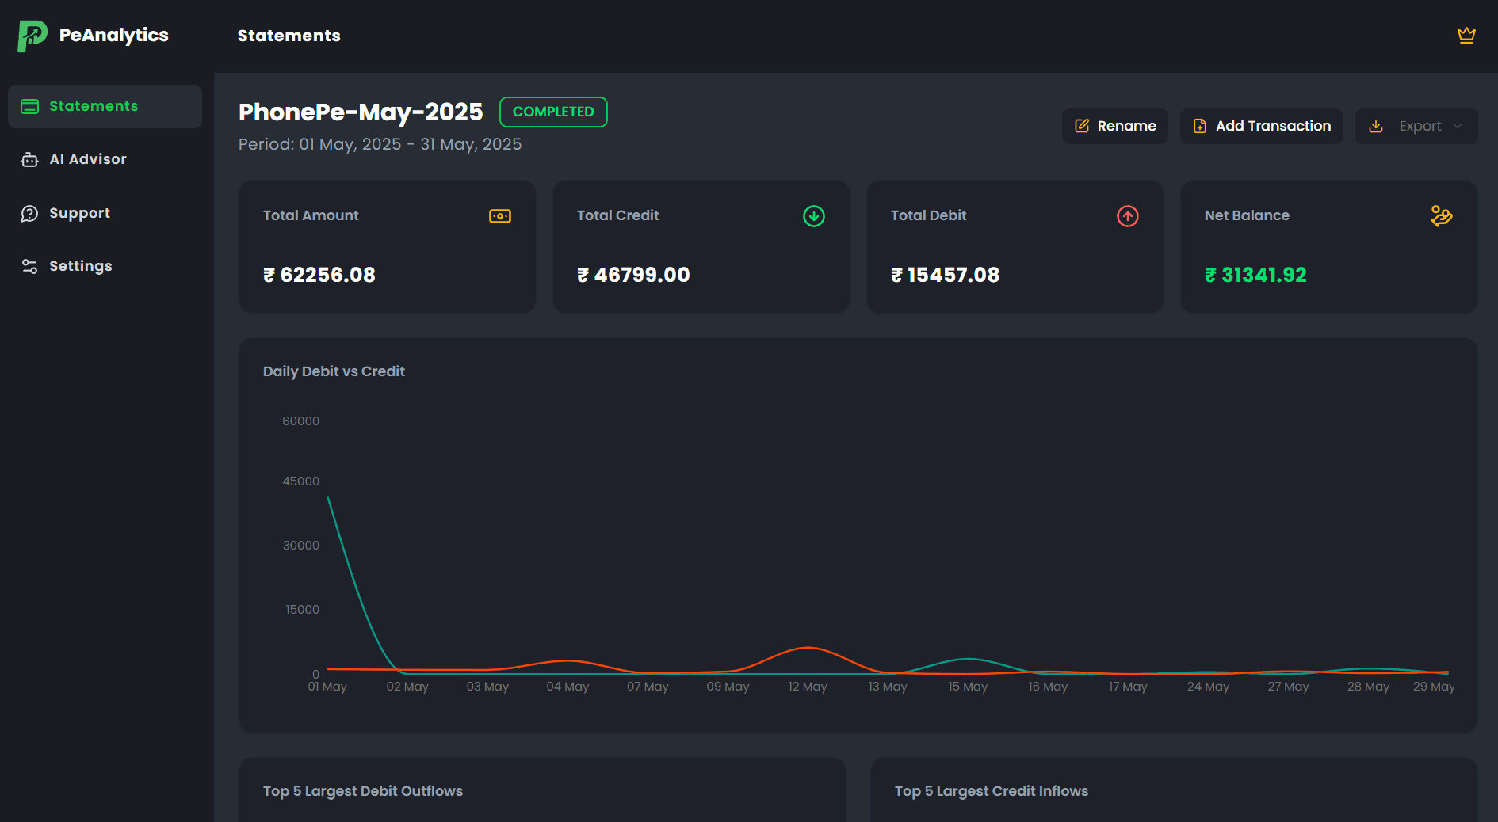Viewport: 1498px width, 822px height.
Task: Click the Top 5 Largest Debit Outflows heading
Action: click(363, 790)
